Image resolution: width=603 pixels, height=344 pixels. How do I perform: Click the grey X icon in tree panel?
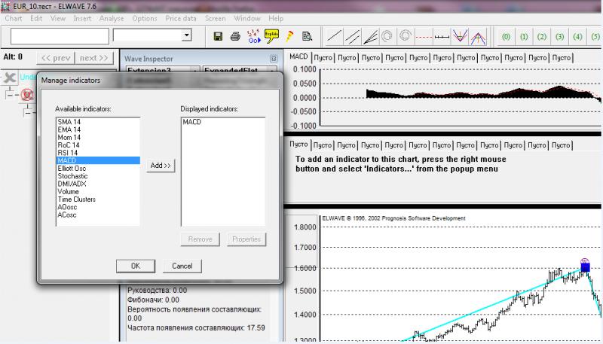pyautogui.click(x=10, y=78)
